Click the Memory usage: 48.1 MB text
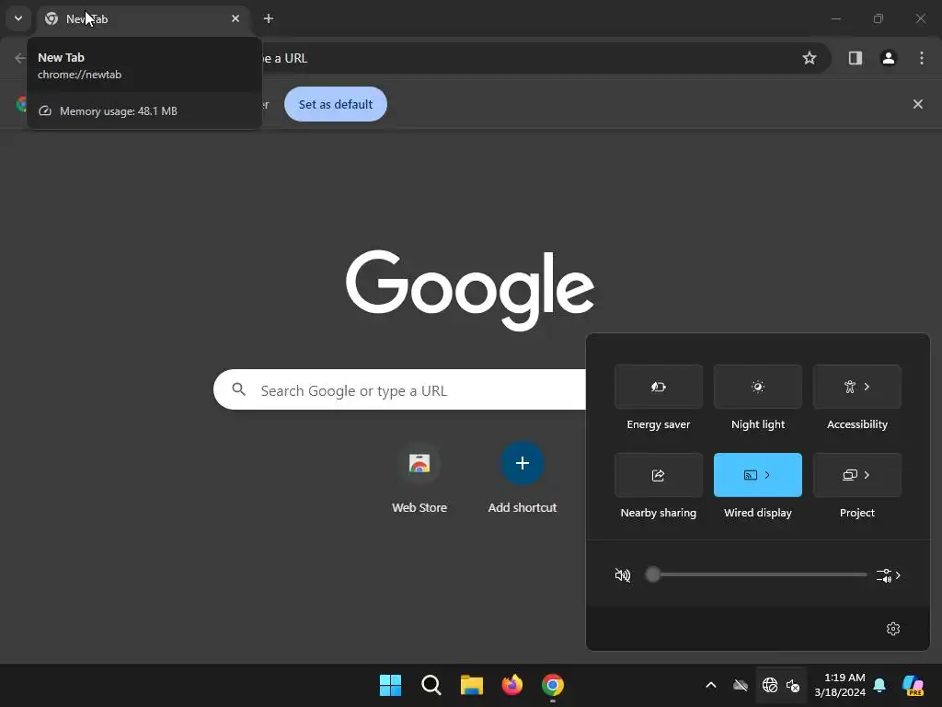Image resolution: width=942 pixels, height=707 pixels. (119, 111)
